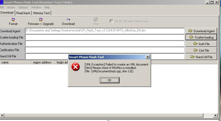
Task: Enable DA DL All With Check Sum
Action: (111, 21)
